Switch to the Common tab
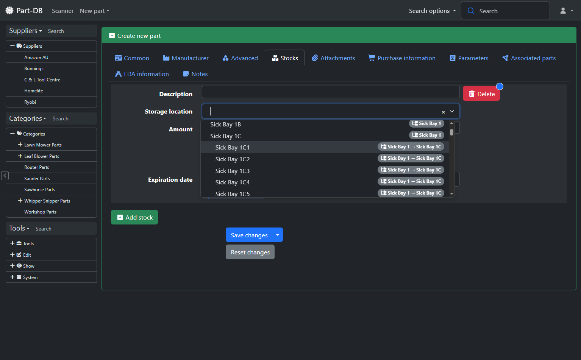 [x=132, y=58]
